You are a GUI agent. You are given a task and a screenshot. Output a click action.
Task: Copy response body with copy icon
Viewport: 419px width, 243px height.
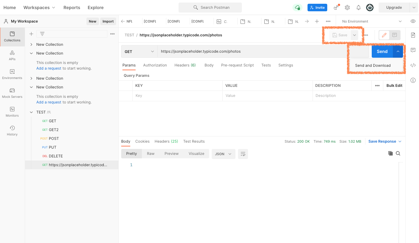coord(391,153)
